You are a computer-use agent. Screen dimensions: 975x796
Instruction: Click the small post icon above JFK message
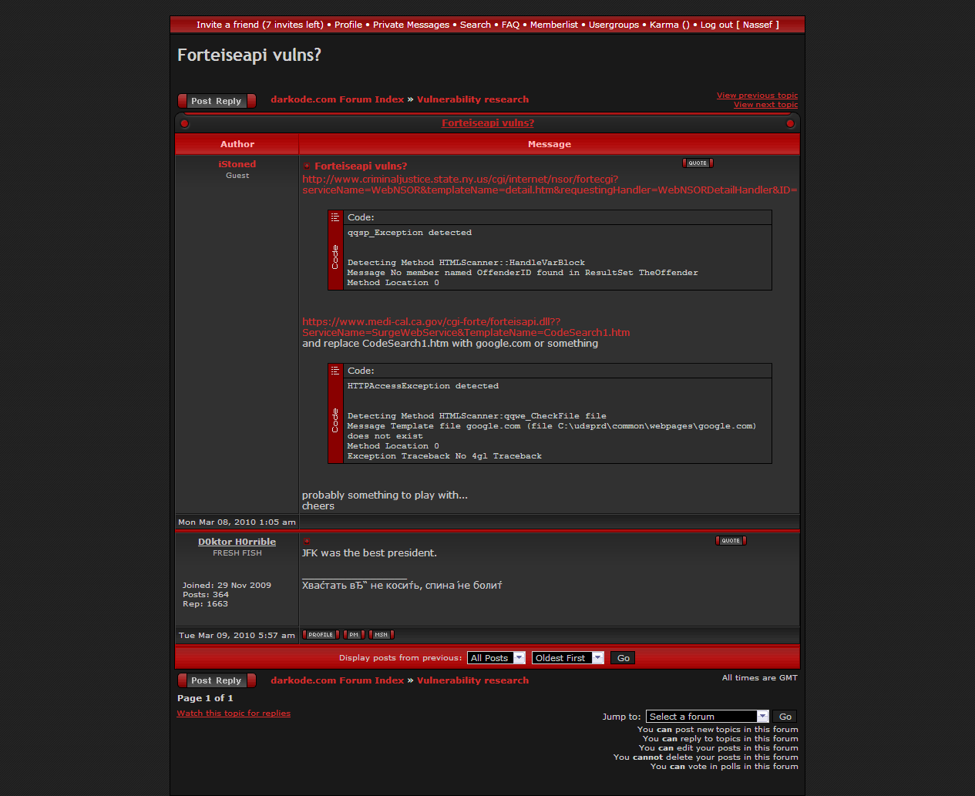point(307,542)
